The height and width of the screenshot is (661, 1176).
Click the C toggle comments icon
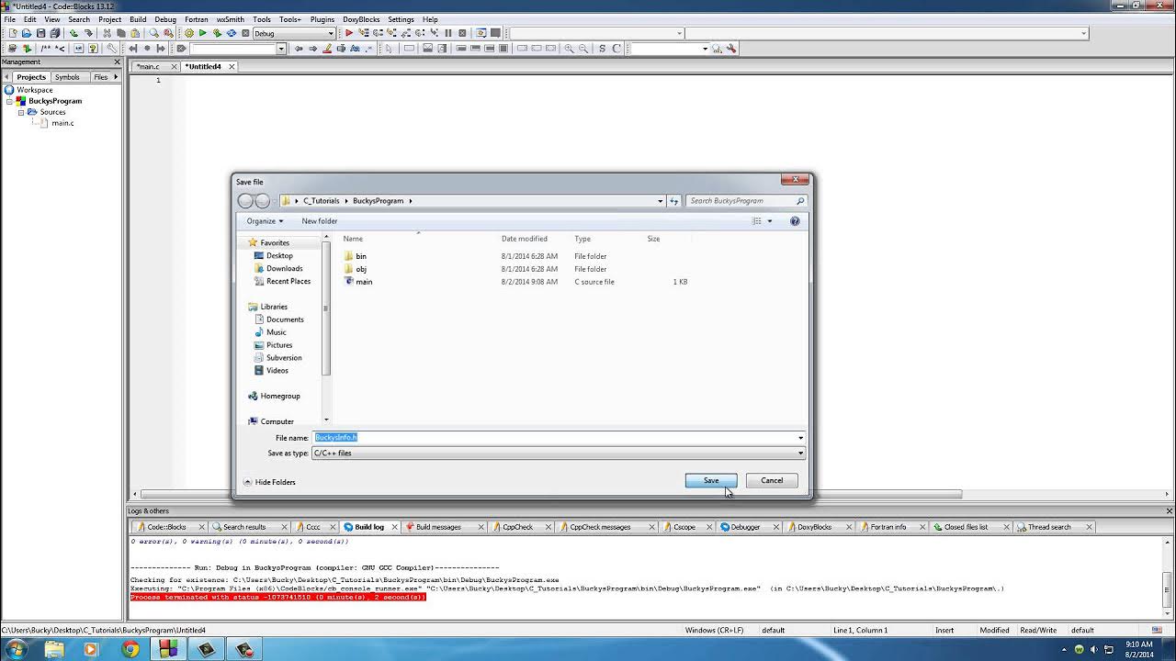pyautogui.click(x=616, y=49)
